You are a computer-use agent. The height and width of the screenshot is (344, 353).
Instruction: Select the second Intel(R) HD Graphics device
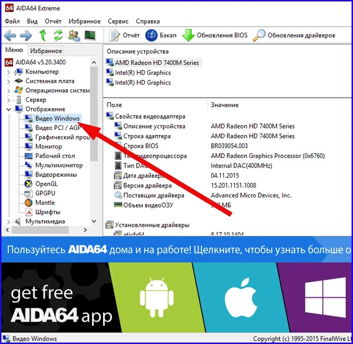click(x=139, y=83)
